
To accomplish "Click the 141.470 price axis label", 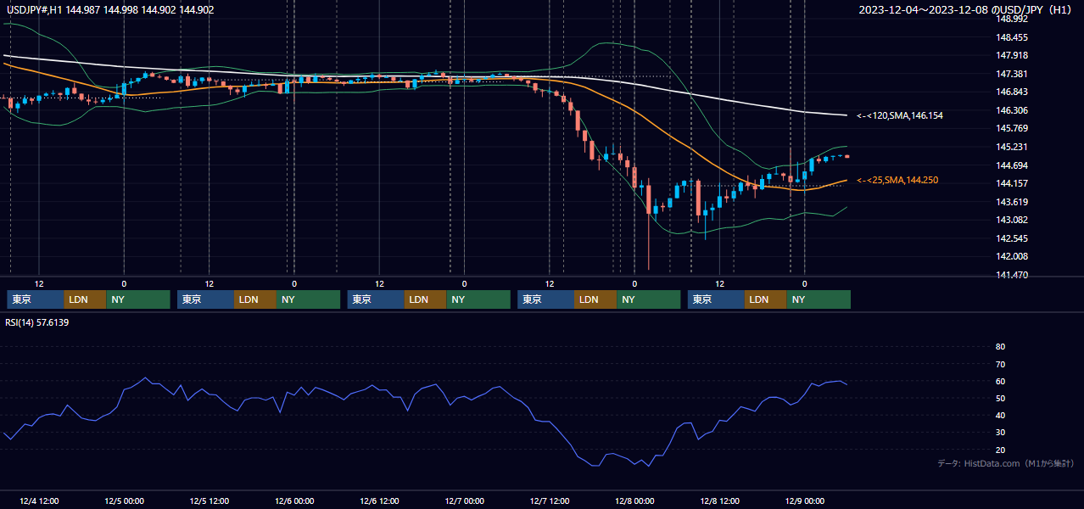I will tap(1012, 275).
